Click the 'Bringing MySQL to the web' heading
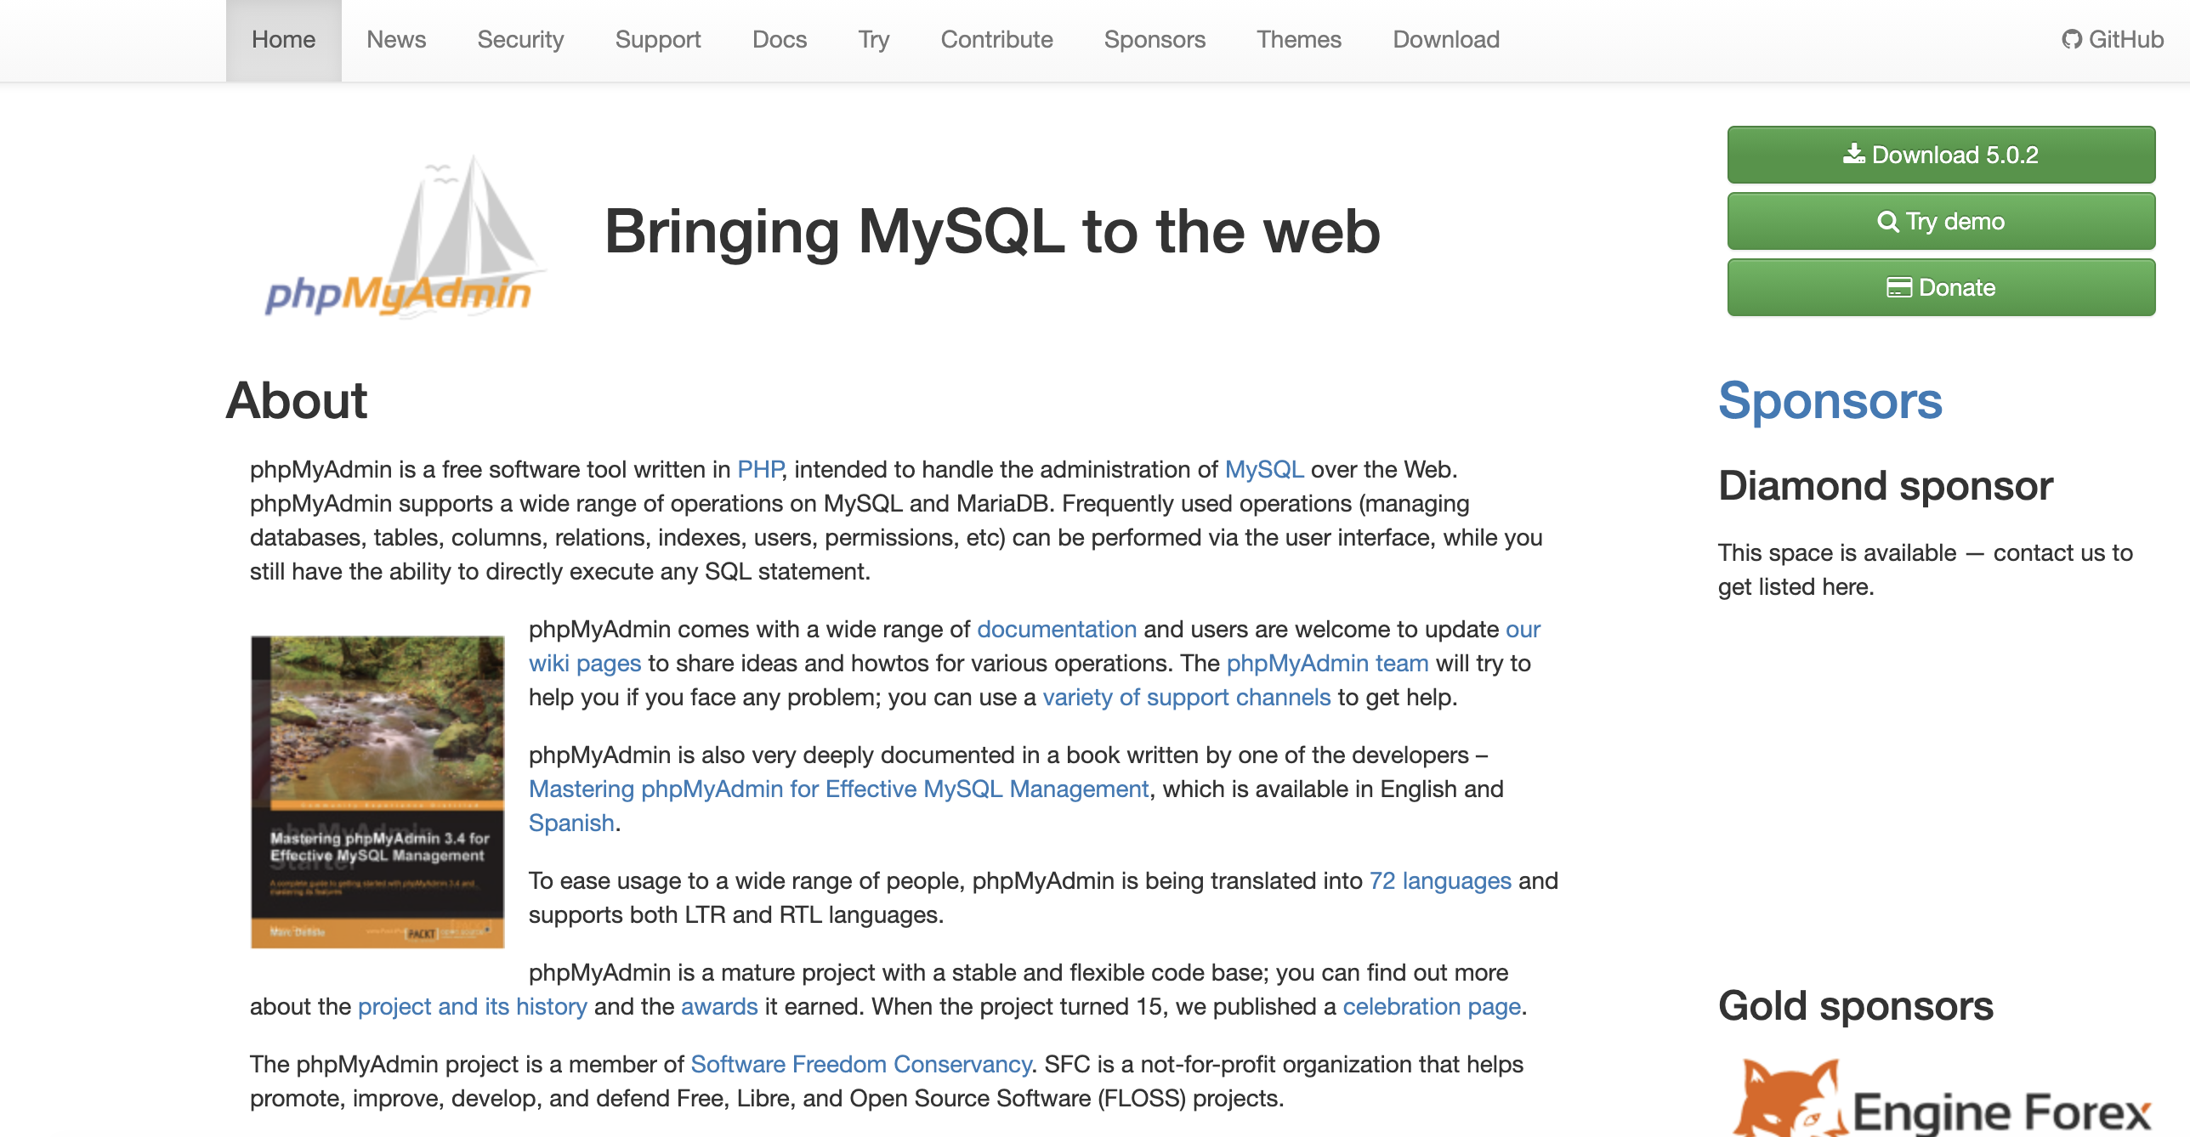This screenshot has width=2190, height=1137. pos(992,231)
